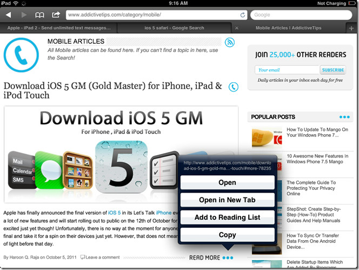Open the Download iOS 5 GM article title

112,90
